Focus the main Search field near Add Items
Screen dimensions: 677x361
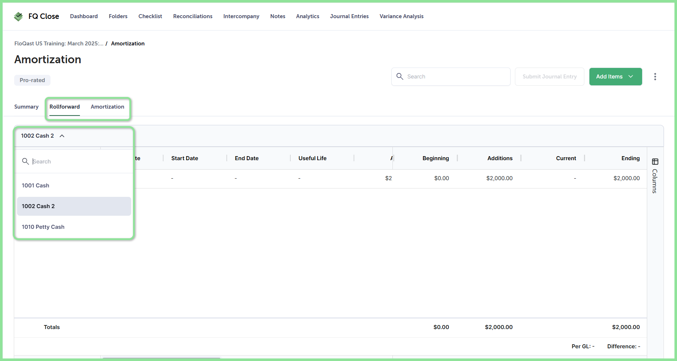(x=451, y=77)
